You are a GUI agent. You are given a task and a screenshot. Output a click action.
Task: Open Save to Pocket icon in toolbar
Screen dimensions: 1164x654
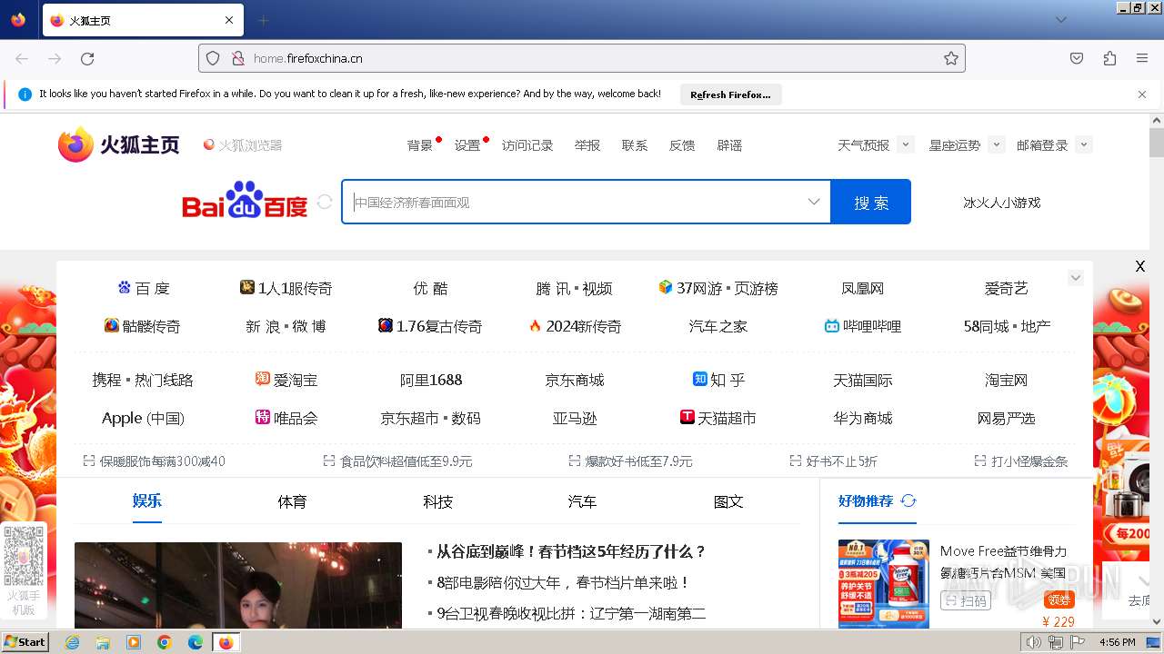[1077, 58]
